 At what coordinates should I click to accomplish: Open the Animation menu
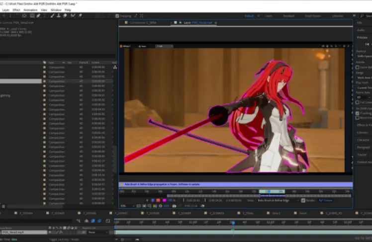pyautogui.click(x=30, y=10)
